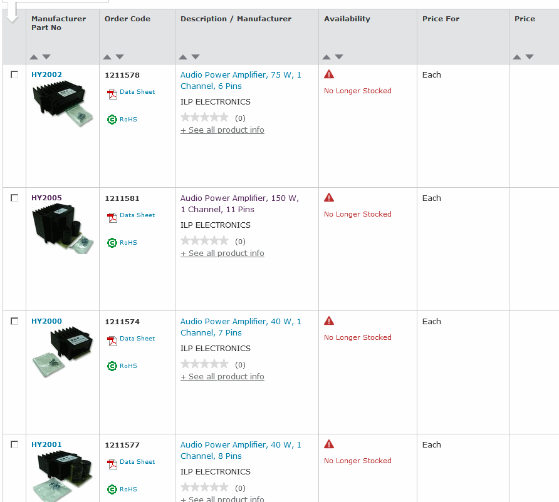This screenshot has width=559, height=502.
Task: Open PDF data sheet icon for 1211581
Action: (112, 218)
